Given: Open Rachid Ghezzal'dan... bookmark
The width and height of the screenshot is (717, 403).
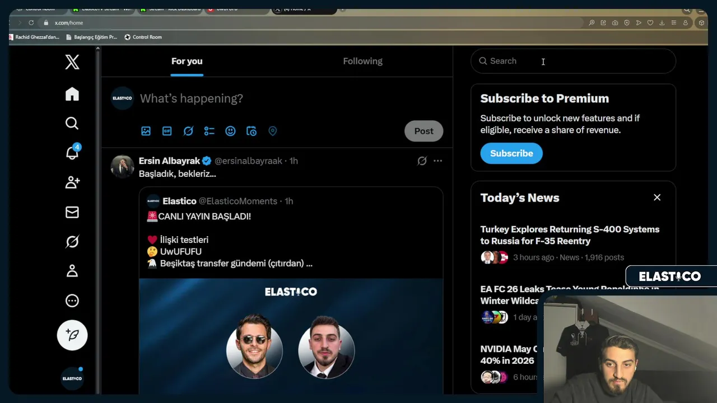Looking at the screenshot, I should coord(34,37).
